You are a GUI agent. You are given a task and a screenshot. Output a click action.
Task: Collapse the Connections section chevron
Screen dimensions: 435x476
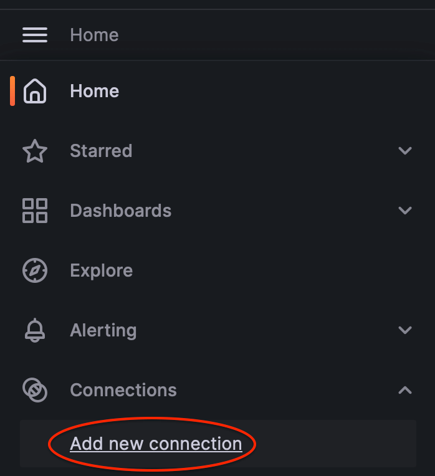pyautogui.click(x=405, y=390)
